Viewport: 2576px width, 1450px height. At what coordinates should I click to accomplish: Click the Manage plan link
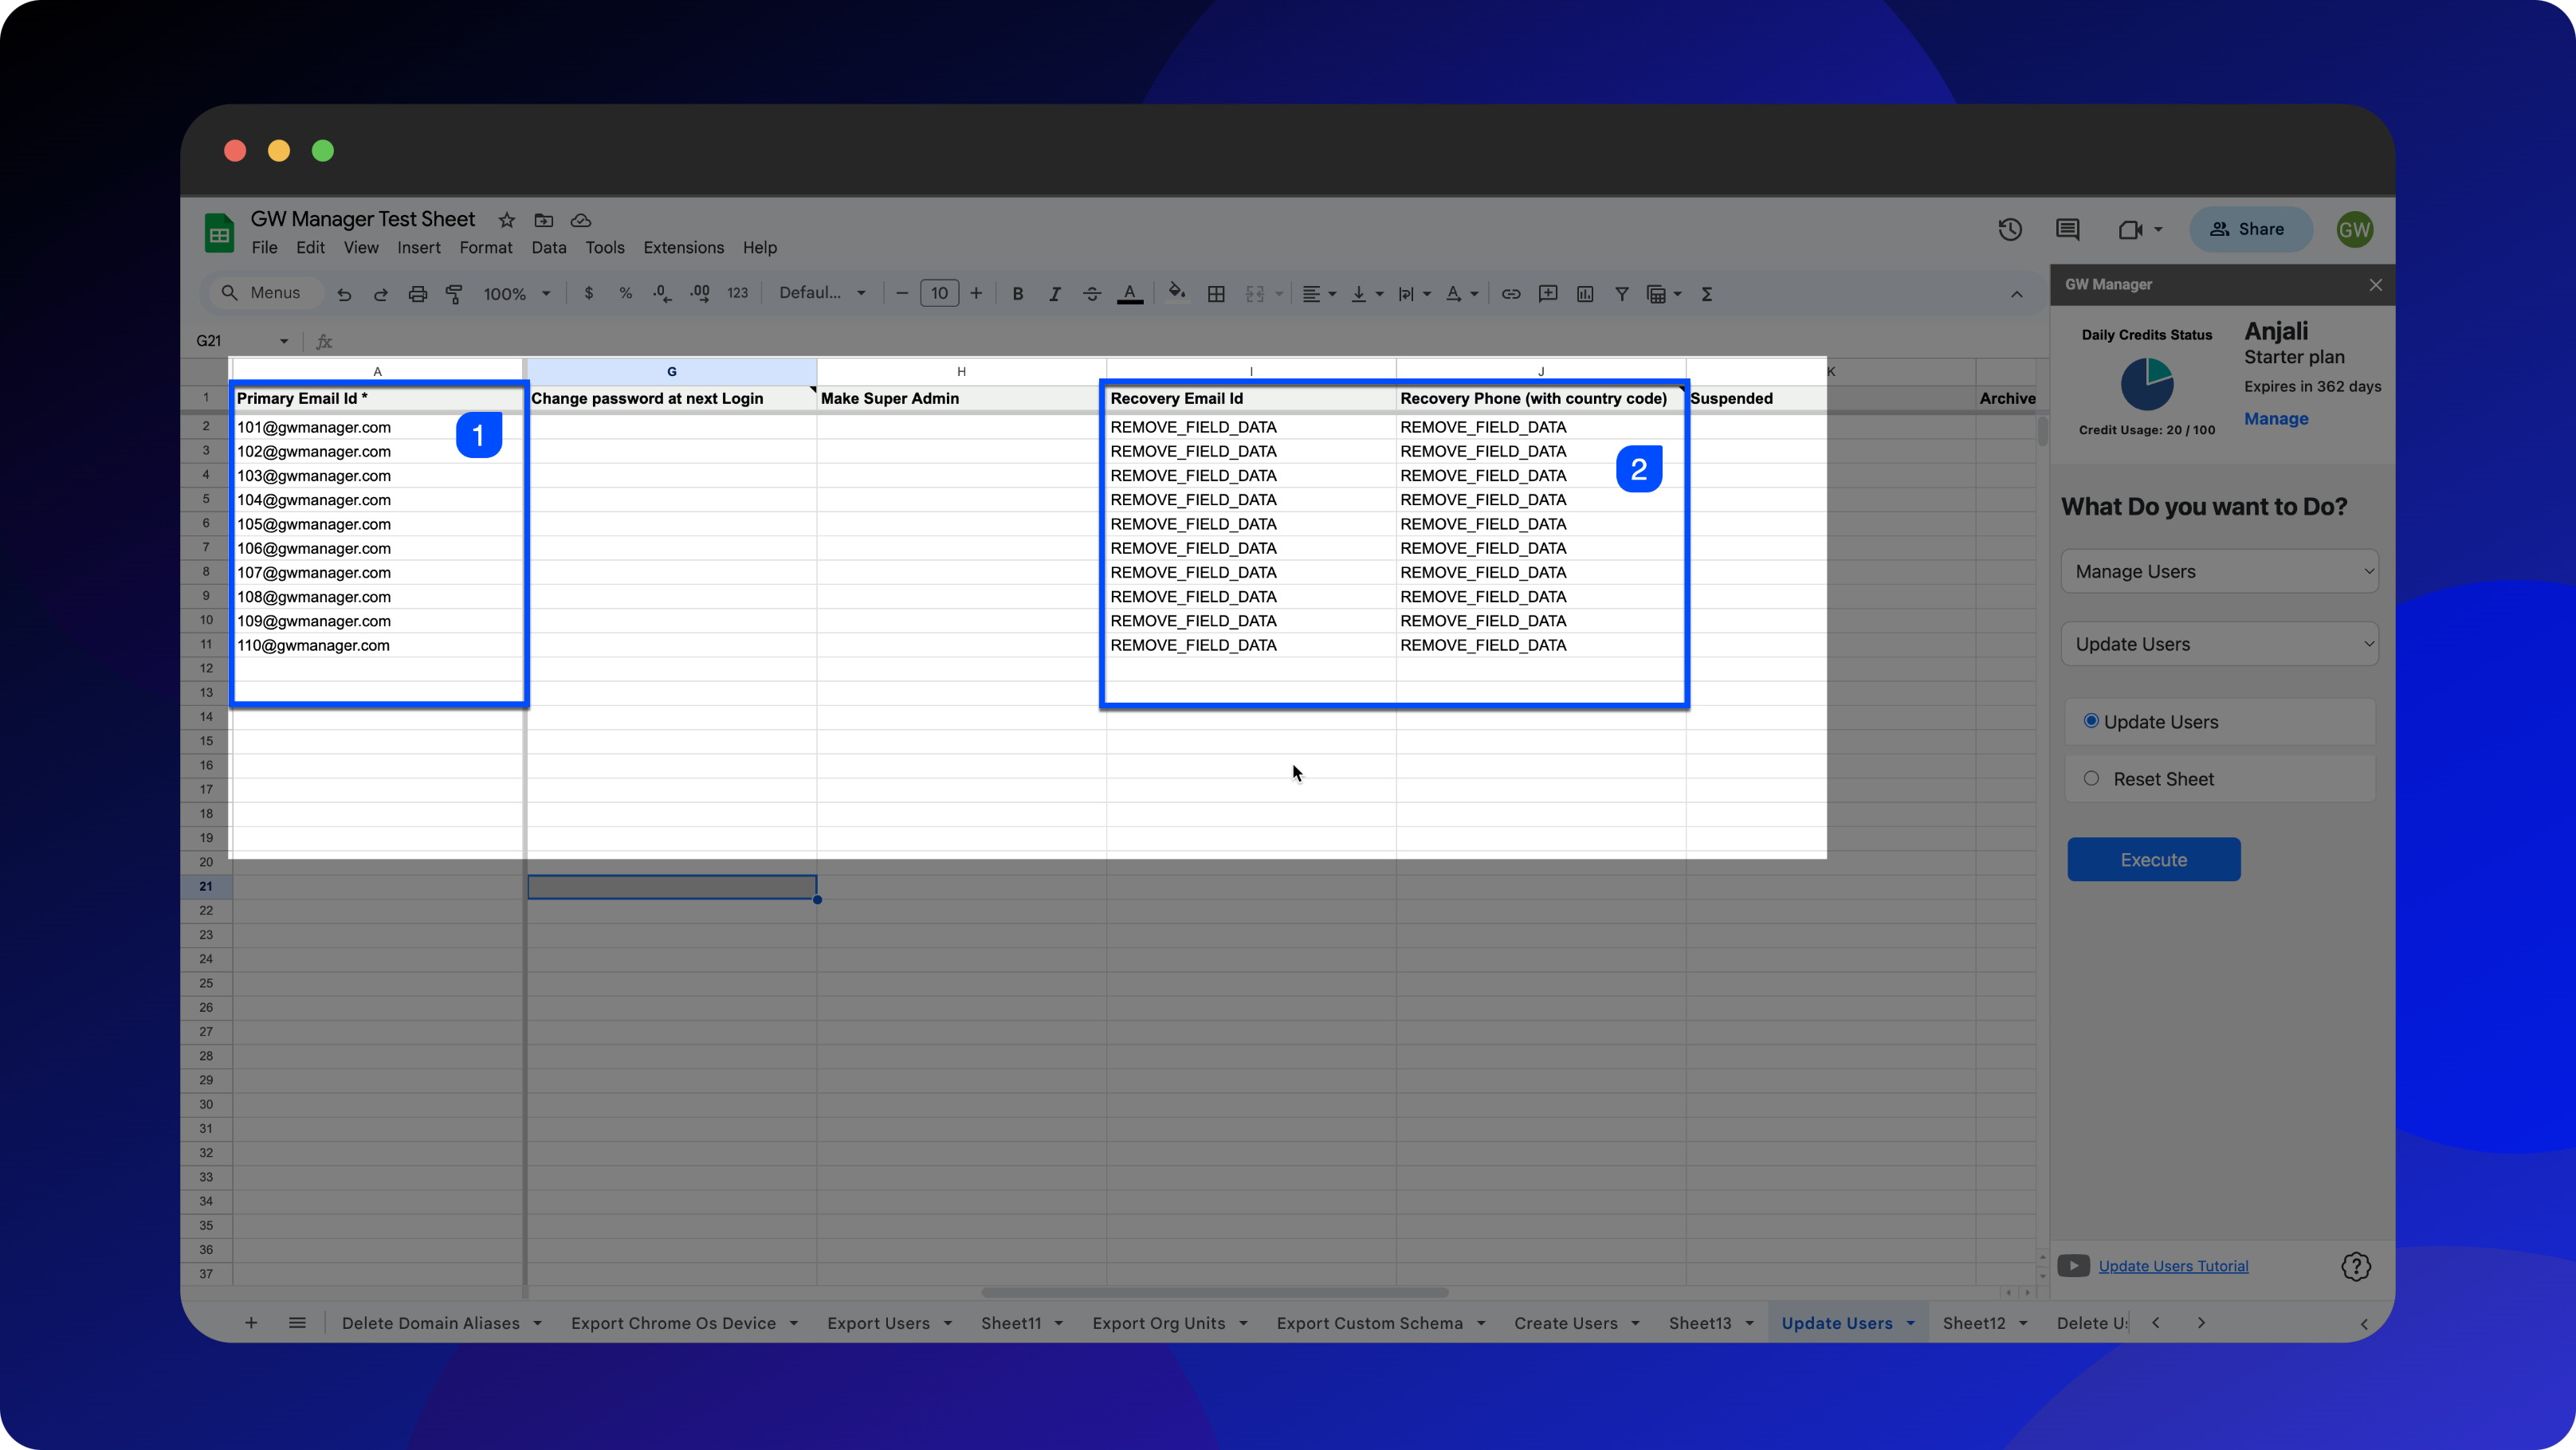2275,417
